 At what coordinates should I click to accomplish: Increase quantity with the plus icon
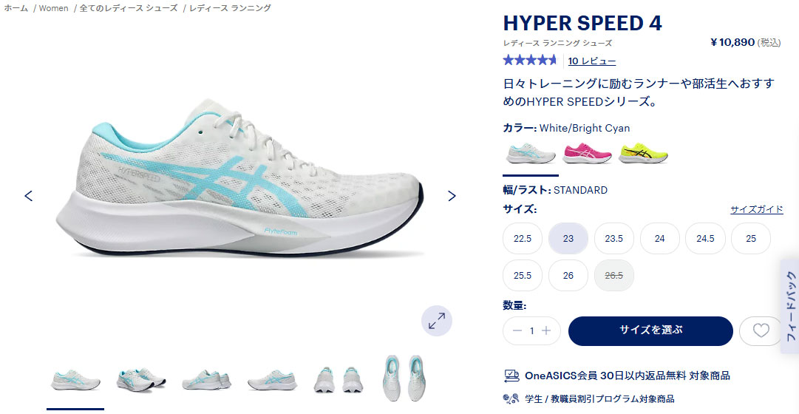[x=546, y=331]
